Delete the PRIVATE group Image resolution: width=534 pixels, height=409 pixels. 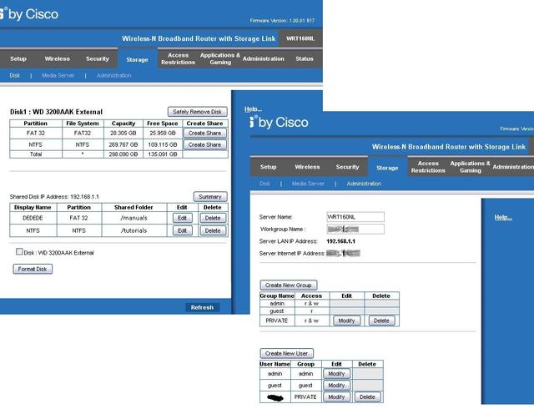tap(381, 321)
